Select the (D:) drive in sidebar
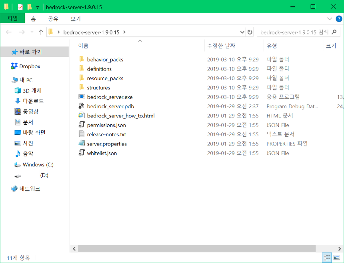This screenshot has height=263, width=344. [31, 175]
